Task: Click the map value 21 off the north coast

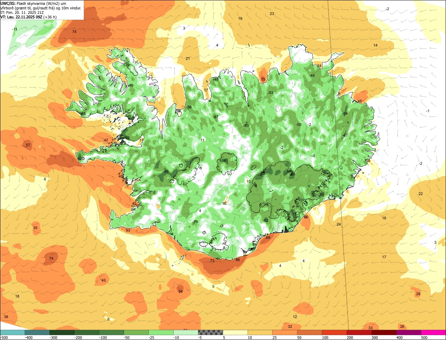Action: [x=188, y=58]
